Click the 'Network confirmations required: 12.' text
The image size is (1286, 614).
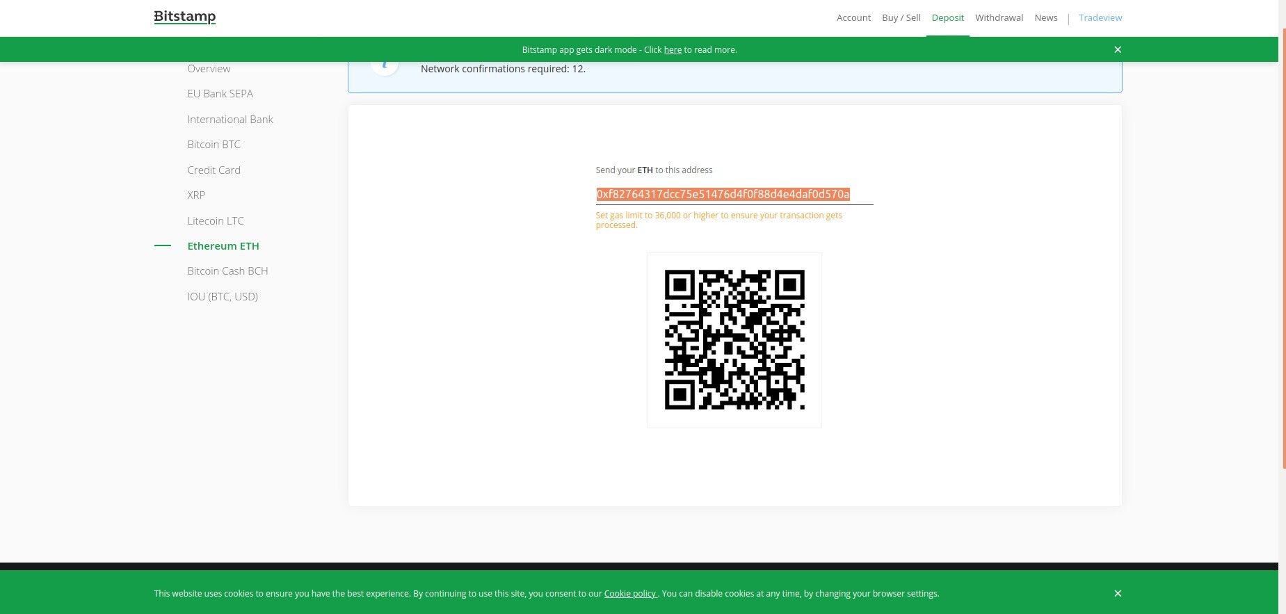(503, 69)
